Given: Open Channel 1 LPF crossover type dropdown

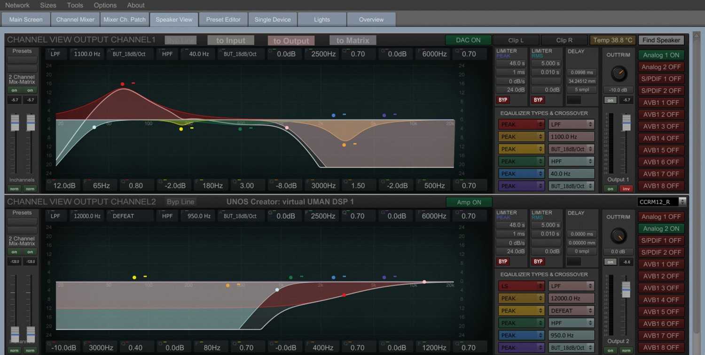Looking at the screenshot, I should pyautogui.click(x=571, y=124).
